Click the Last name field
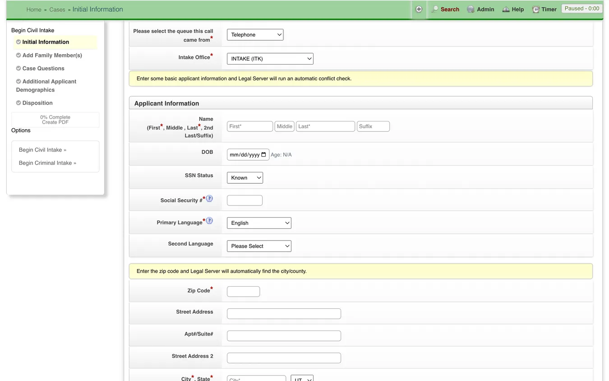The image size is (609, 381). coord(325,126)
